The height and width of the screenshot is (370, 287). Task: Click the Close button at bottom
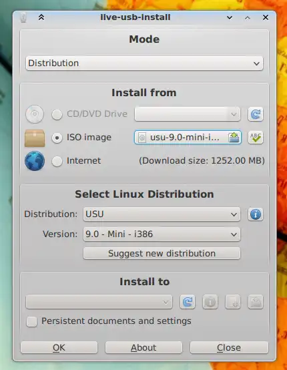coord(229,347)
